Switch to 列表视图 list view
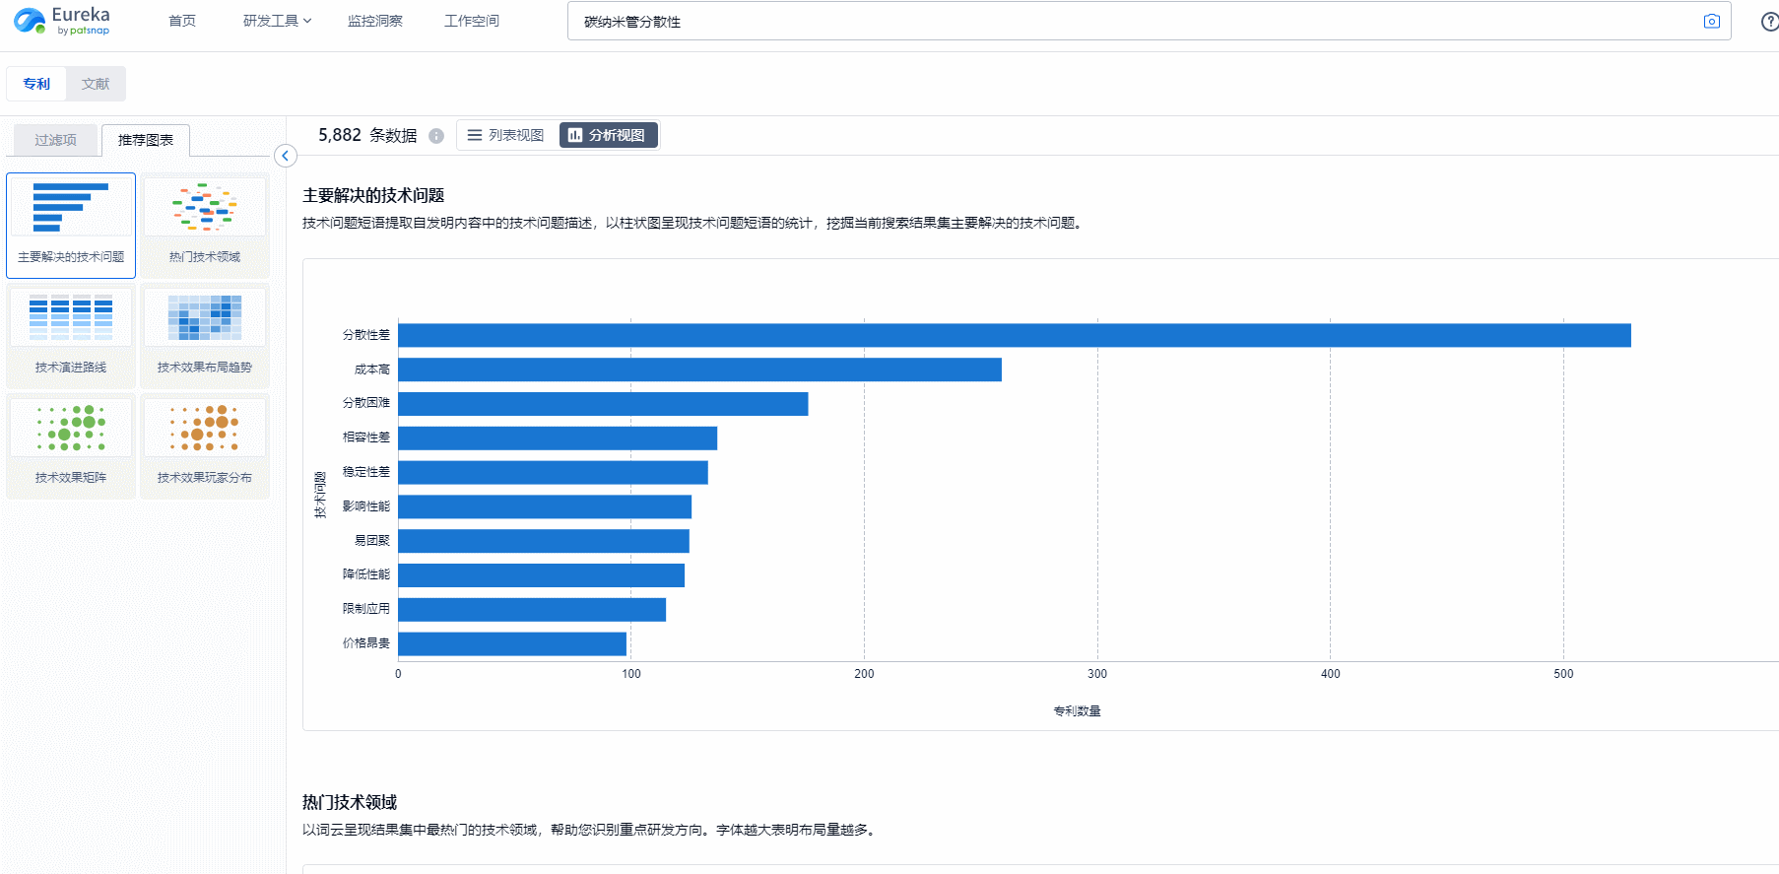Screen dimensions: 1779x874 506,135
